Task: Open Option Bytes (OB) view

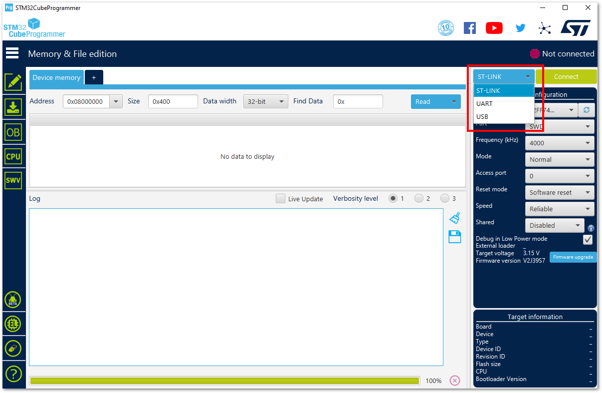Action: point(13,132)
